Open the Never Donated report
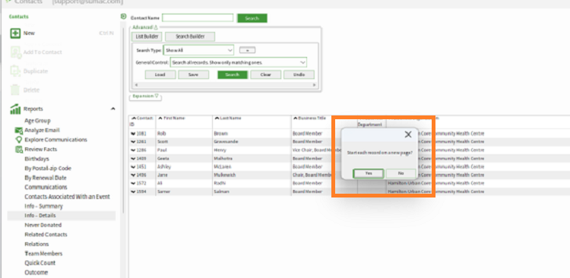Image resolution: width=570 pixels, height=278 pixels. click(x=43, y=225)
